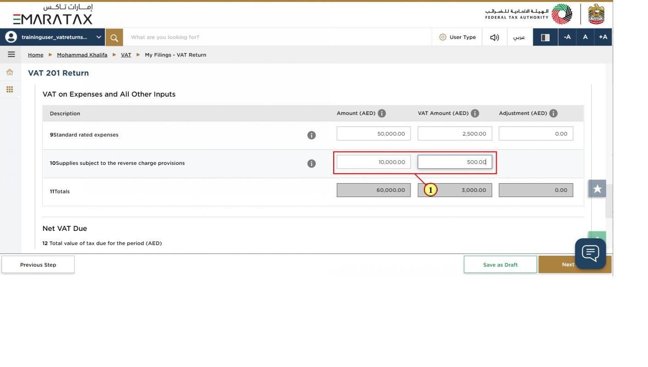Screen dimensions: 648x367
Task: Edit reverse charge VAT amount 500.00 field
Action: [455, 162]
